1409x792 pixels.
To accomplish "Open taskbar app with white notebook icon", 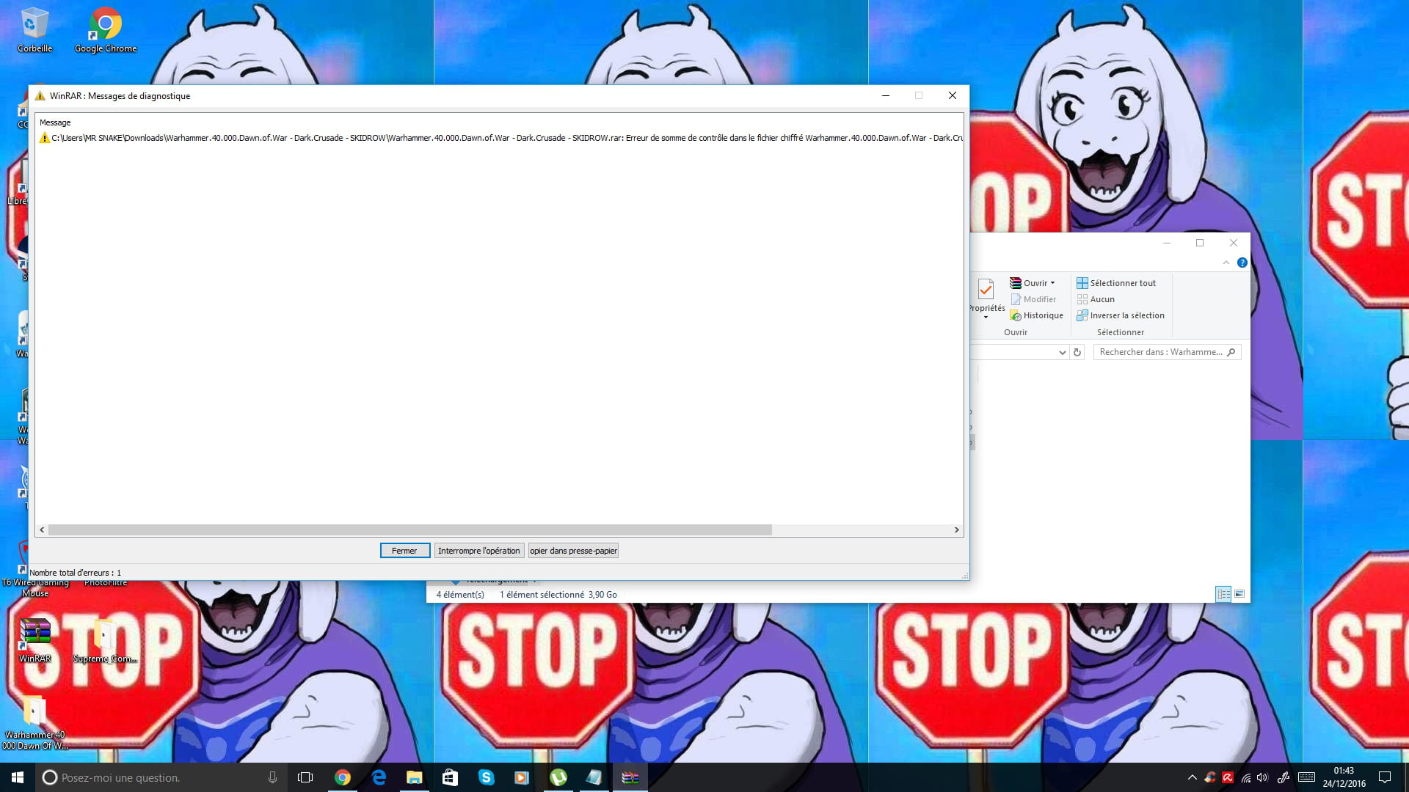I will pos(594,777).
